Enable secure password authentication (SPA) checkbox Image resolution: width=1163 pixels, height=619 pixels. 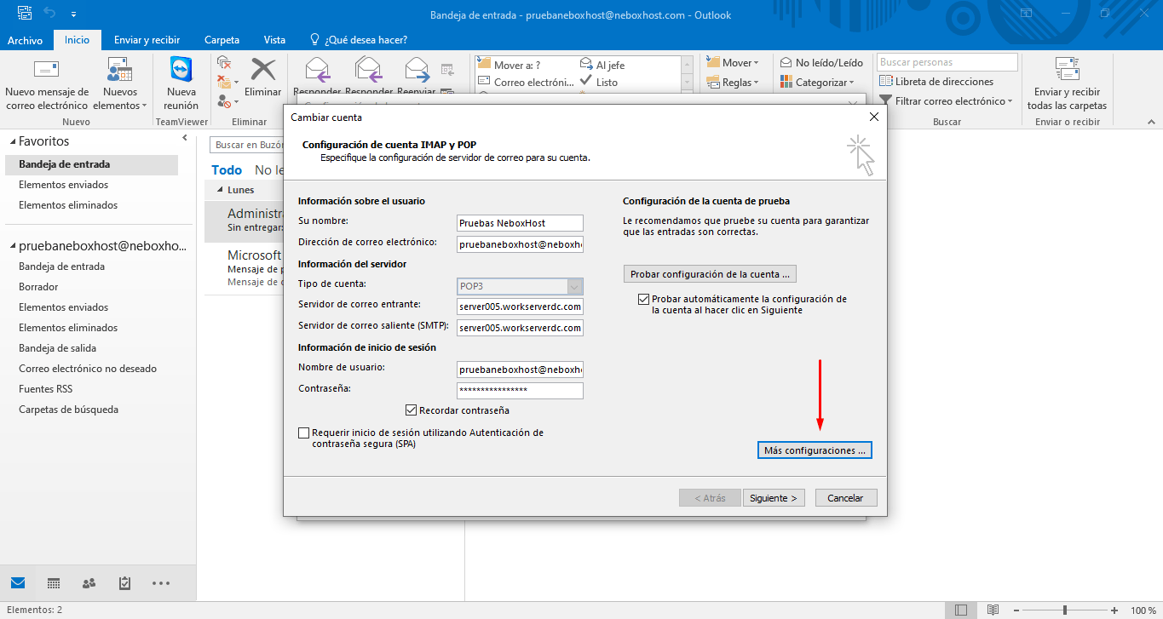(304, 433)
